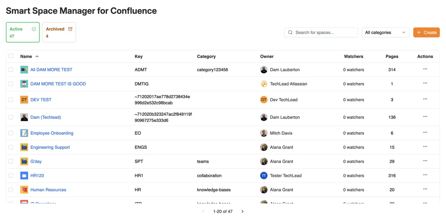Switch to the Active spaces tab

(x=23, y=32)
